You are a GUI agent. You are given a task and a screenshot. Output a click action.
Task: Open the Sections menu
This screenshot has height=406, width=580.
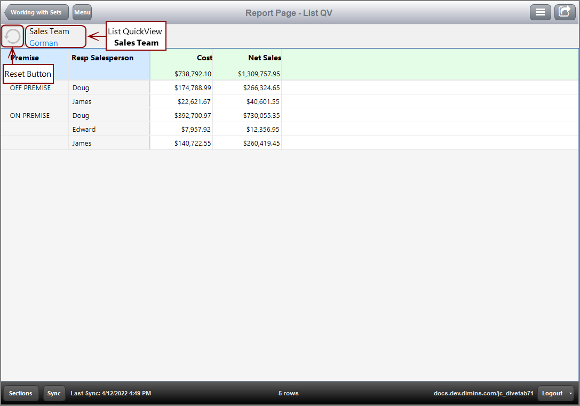point(20,393)
